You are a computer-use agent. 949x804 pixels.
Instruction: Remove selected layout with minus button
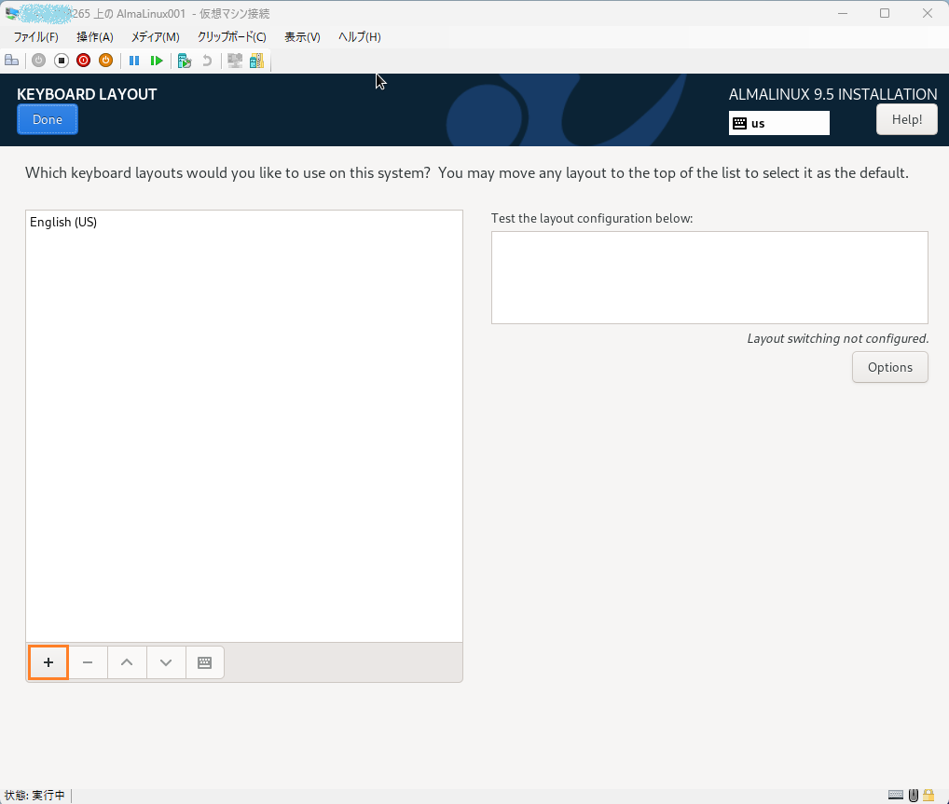(88, 662)
